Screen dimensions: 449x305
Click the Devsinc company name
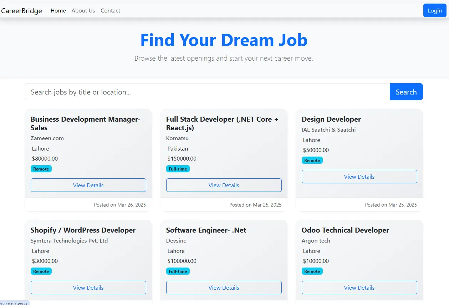coord(176,240)
